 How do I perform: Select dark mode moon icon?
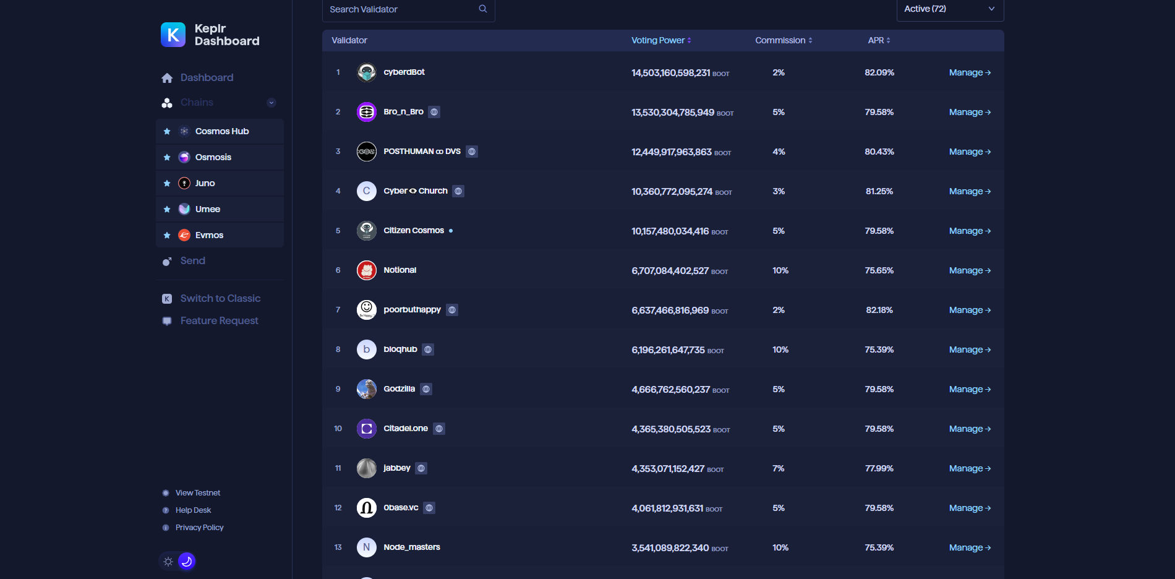(187, 561)
